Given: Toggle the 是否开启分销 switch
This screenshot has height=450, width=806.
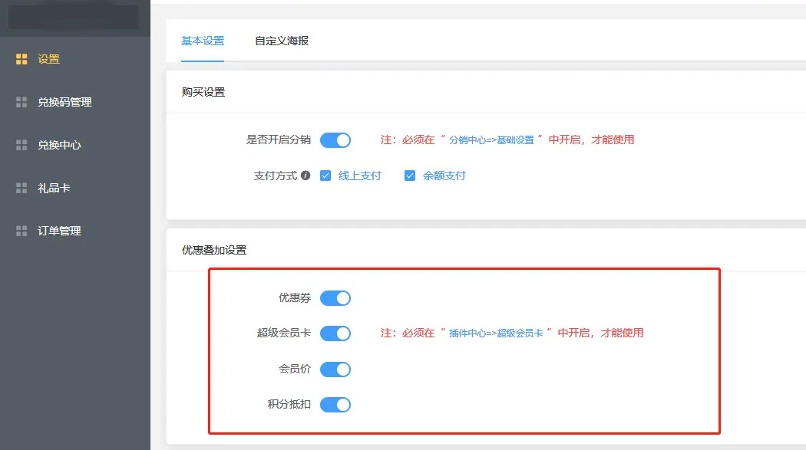Looking at the screenshot, I should tap(335, 140).
